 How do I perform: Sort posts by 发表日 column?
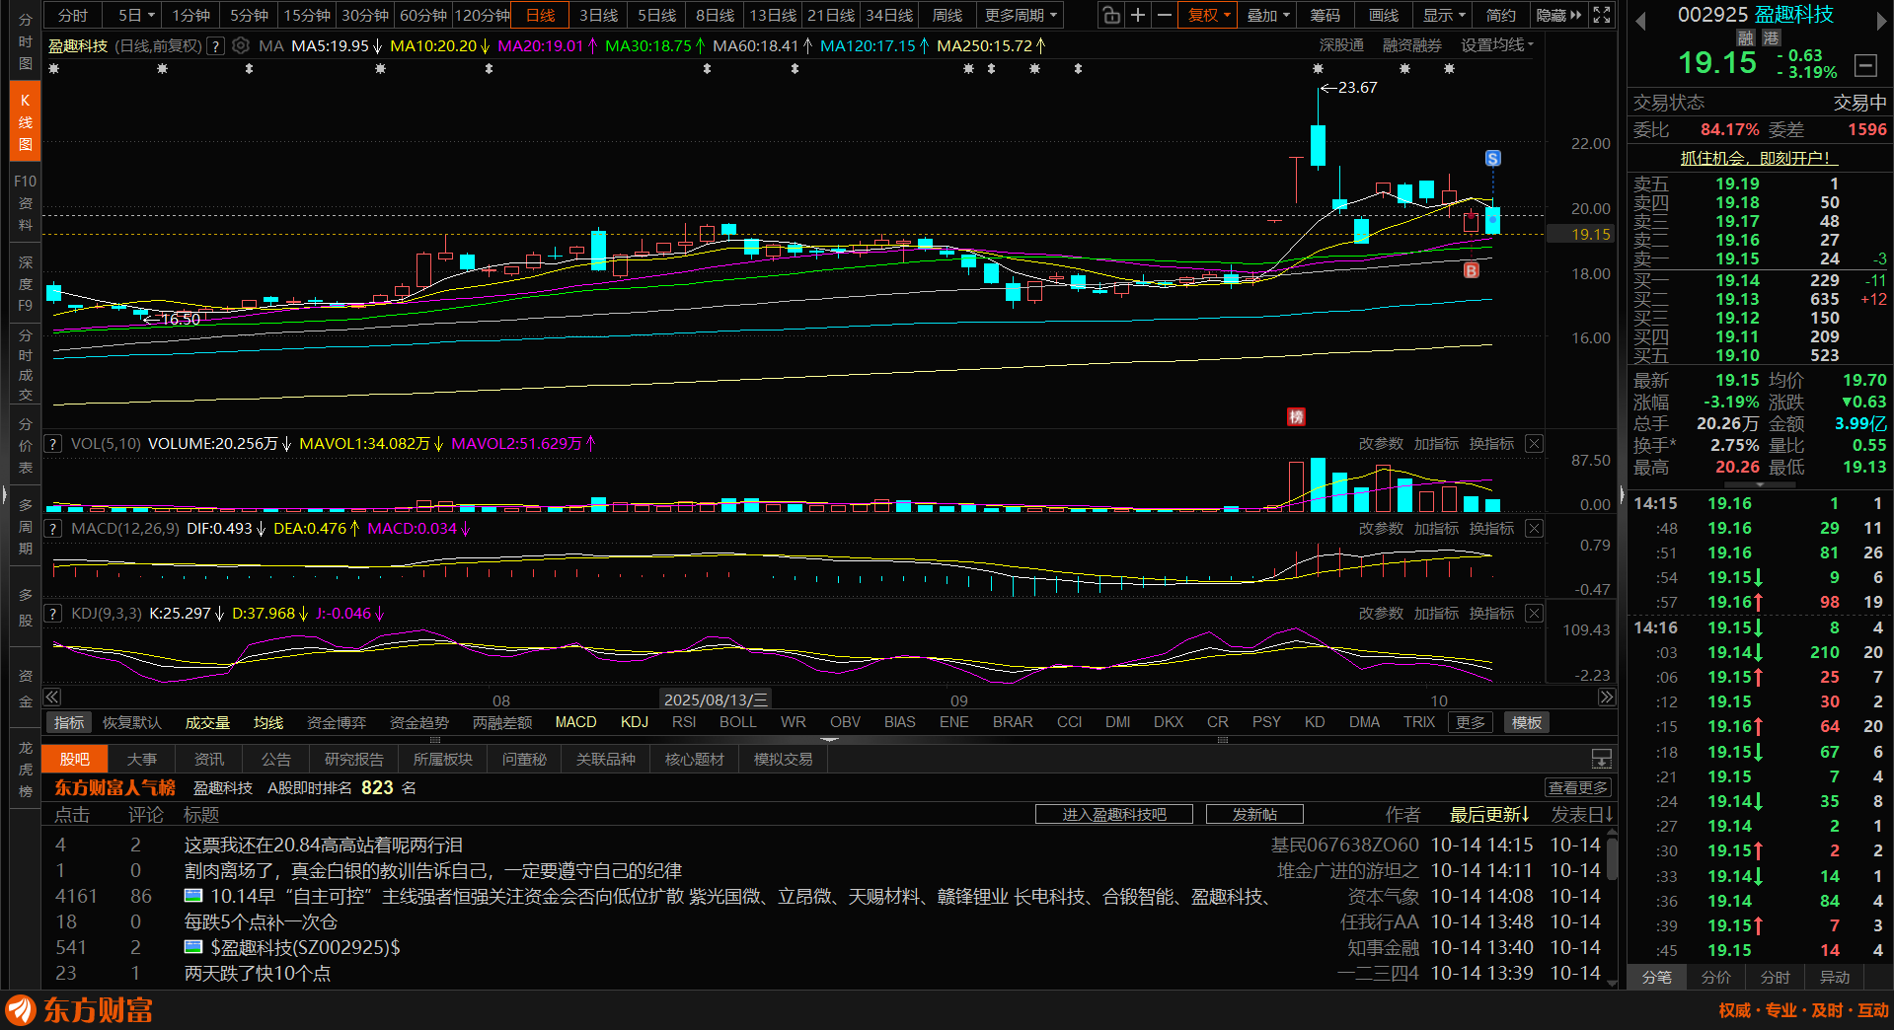(1581, 814)
